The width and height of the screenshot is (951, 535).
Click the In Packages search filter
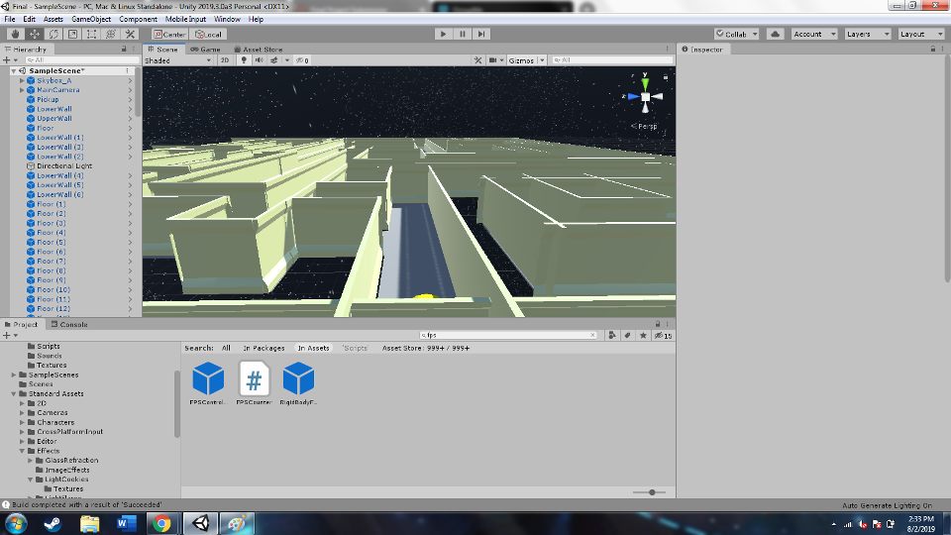[x=264, y=348]
